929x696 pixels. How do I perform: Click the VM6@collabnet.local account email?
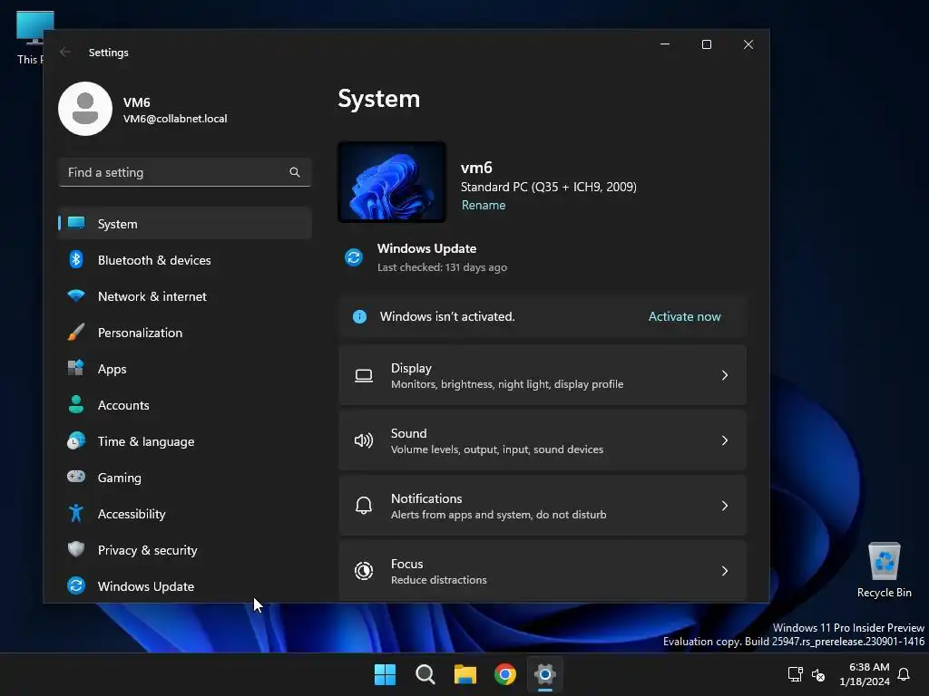click(x=175, y=119)
